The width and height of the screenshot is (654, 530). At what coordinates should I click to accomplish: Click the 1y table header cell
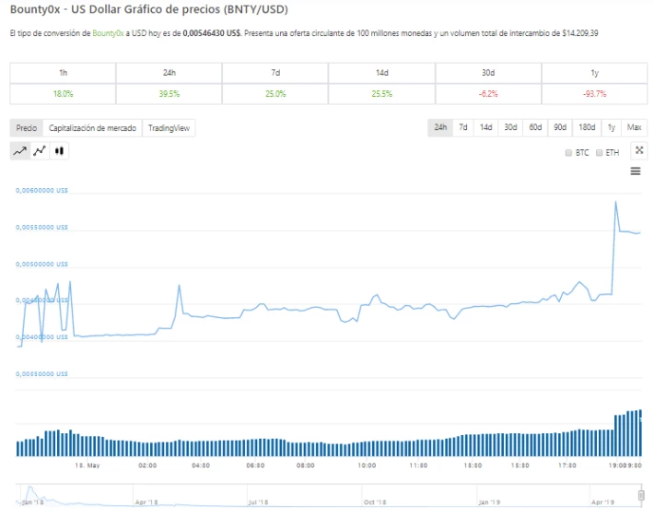coord(594,73)
